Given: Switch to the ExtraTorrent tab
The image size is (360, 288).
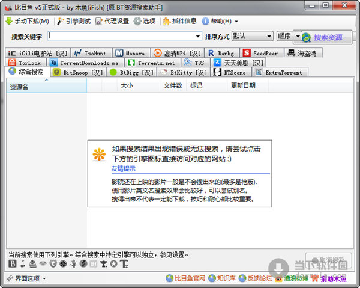Looking at the screenshot, I should click(x=280, y=72).
